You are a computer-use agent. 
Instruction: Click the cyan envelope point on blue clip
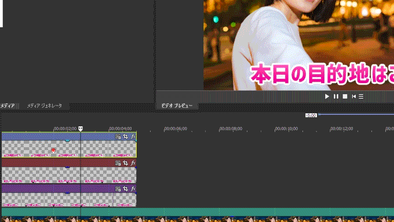[67, 140]
